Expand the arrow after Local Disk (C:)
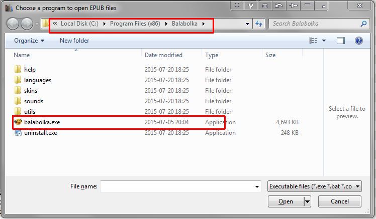376x219 pixels. [105, 24]
